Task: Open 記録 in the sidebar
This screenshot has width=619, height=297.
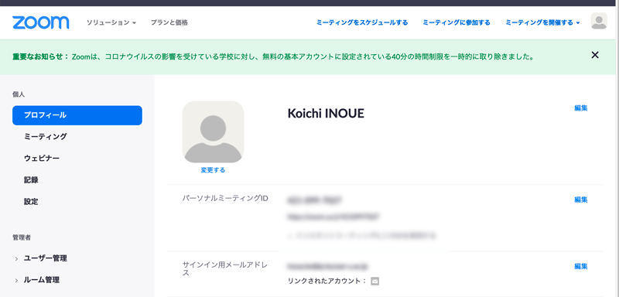Action: coord(31,180)
